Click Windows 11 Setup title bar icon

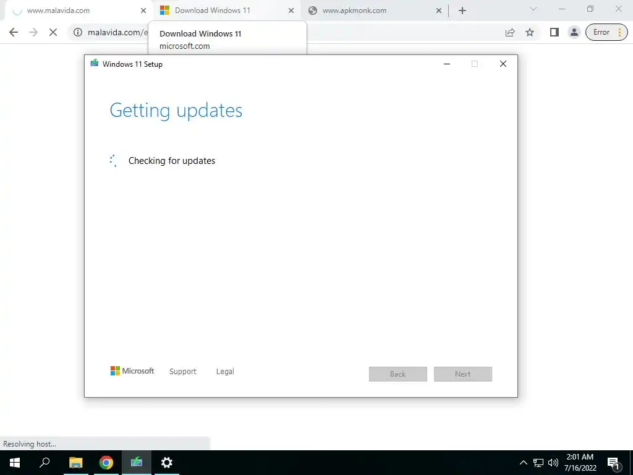(94, 63)
